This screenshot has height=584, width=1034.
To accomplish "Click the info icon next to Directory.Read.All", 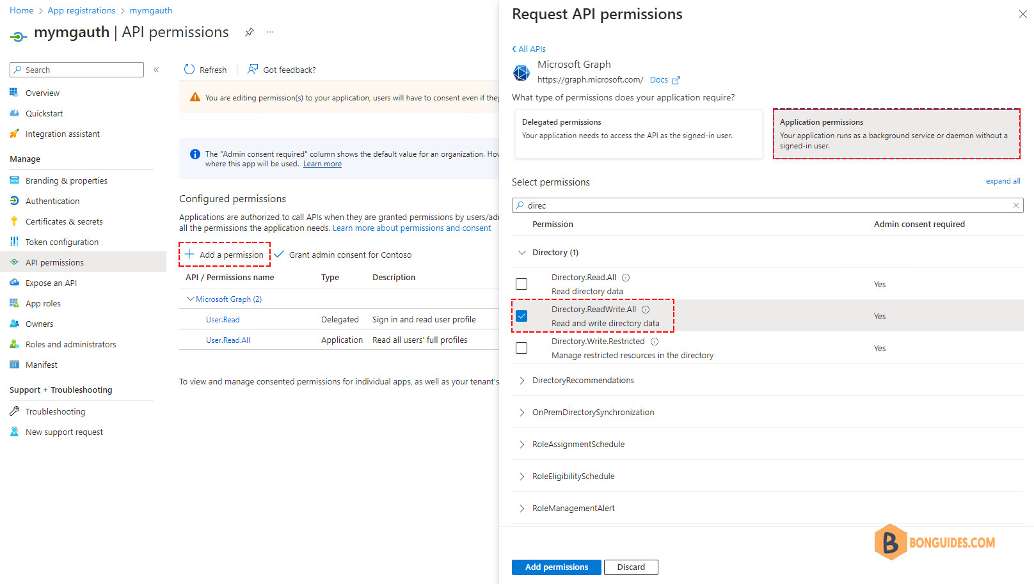I will click(x=626, y=278).
